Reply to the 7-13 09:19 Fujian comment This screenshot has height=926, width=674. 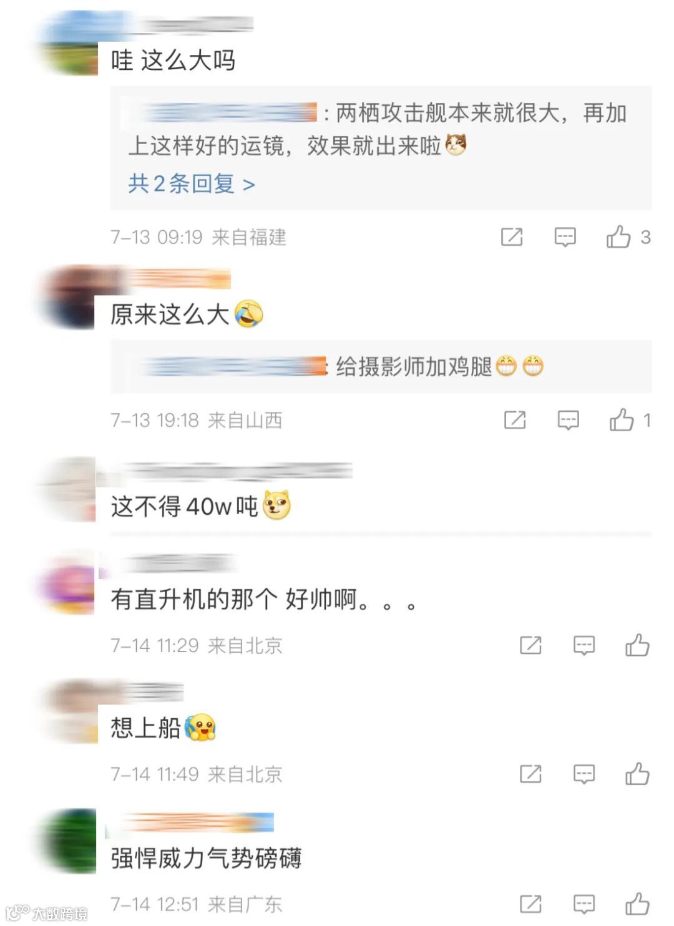coord(565,237)
